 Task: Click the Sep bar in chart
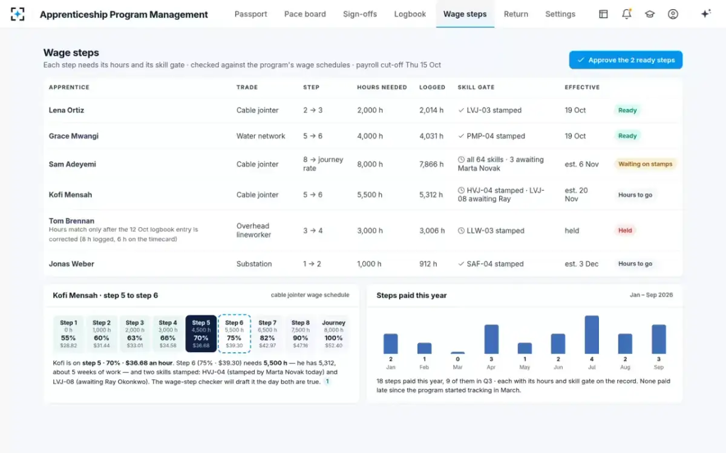tap(659, 339)
